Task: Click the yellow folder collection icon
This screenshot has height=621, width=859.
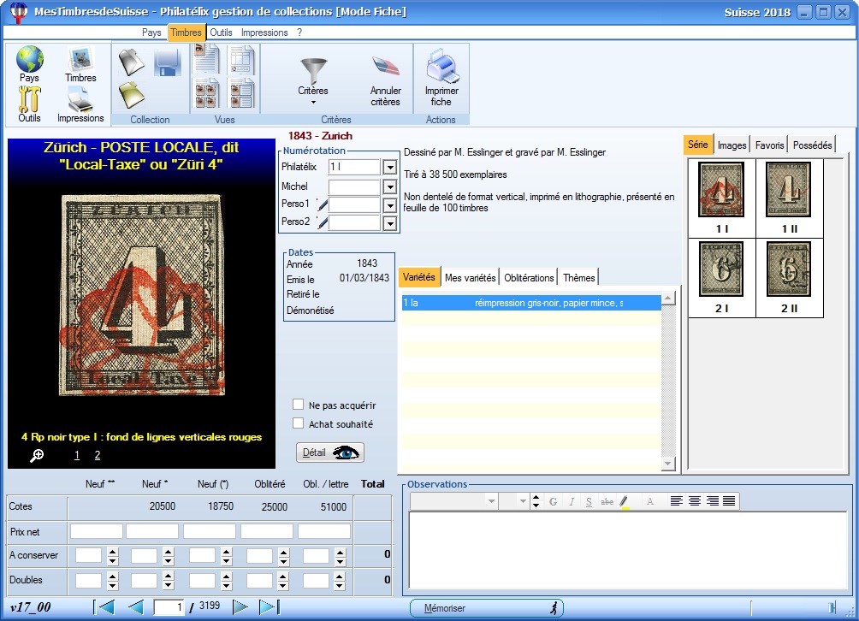Action: tap(132, 95)
